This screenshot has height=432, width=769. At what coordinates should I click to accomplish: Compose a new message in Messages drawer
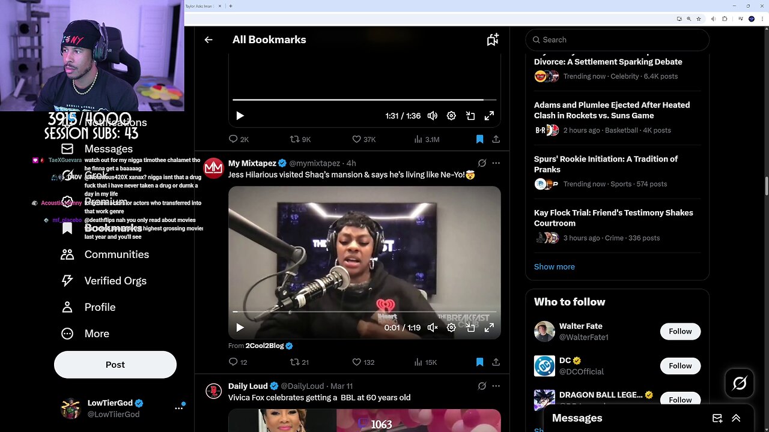tap(717, 418)
